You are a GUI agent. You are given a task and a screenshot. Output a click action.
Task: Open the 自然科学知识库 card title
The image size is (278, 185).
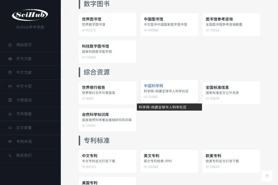click(95, 115)
